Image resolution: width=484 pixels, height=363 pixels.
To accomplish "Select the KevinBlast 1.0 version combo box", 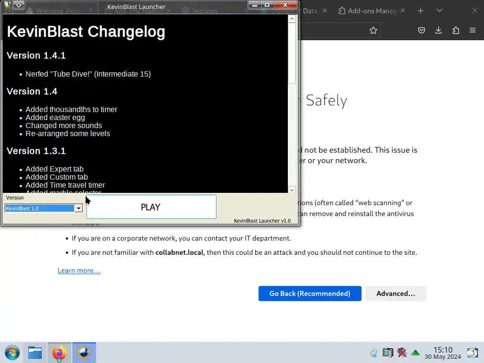I will [43, 208].
